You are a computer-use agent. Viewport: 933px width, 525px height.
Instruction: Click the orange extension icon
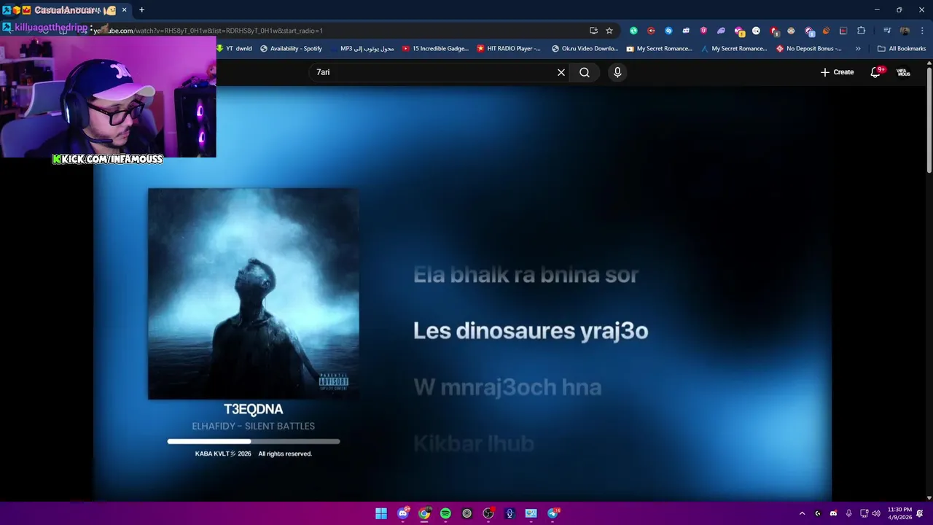coord(826,31)
